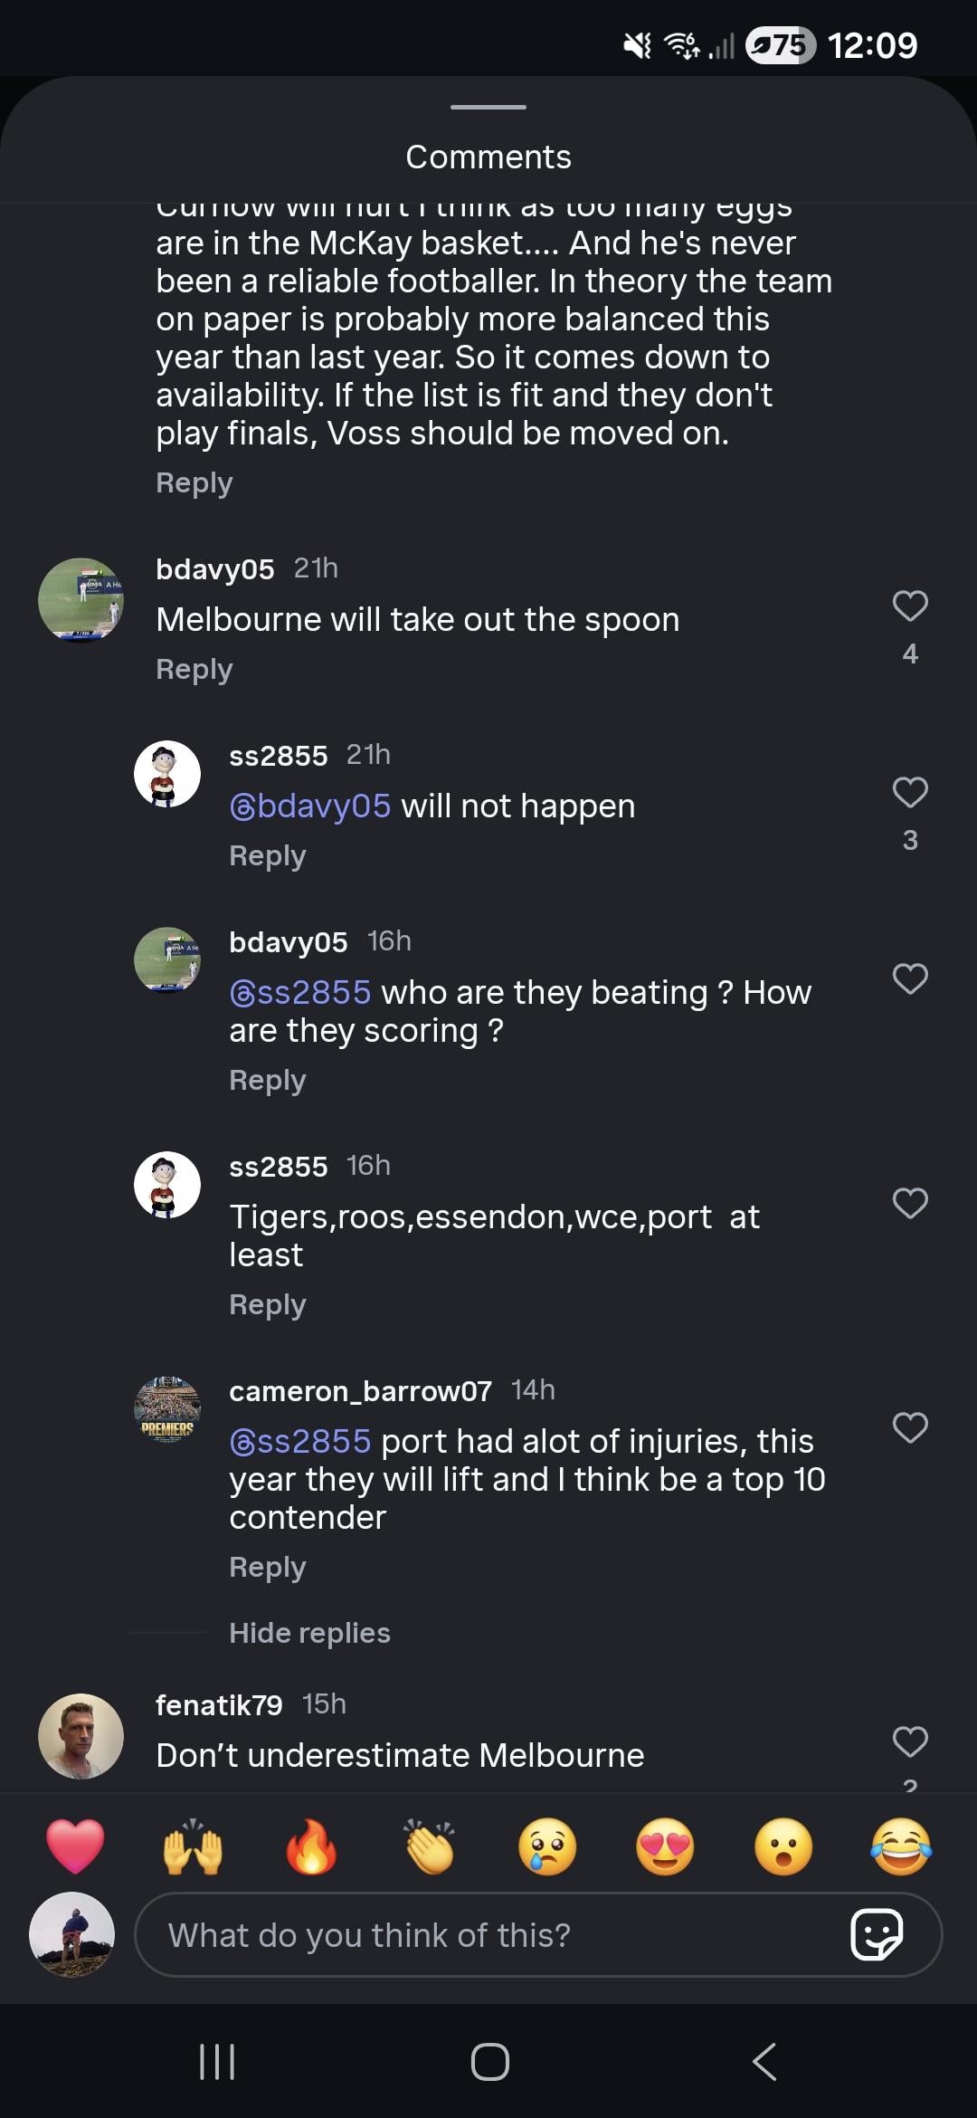Viewport: 977px width, 2118px height.
Task: Tap the crying face emoji reaction
Action: [x=547, y=1846]
